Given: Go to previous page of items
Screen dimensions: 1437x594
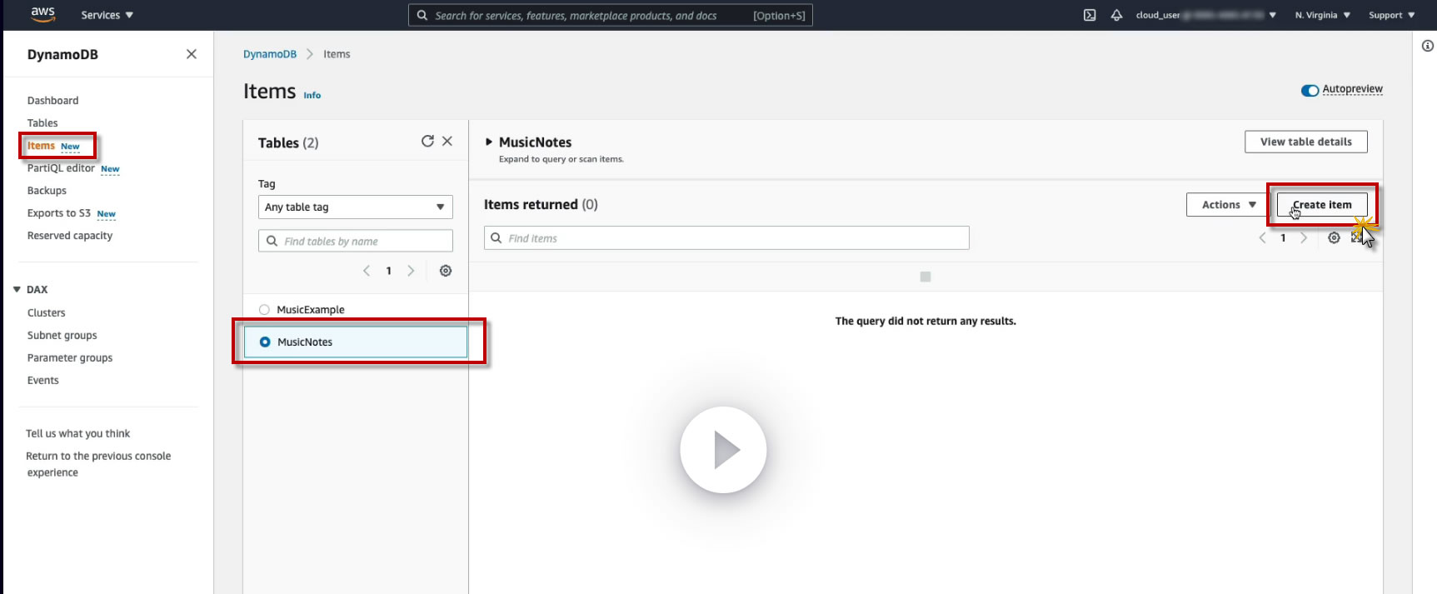Looking at the screenshot, I should pos(1262,238).
